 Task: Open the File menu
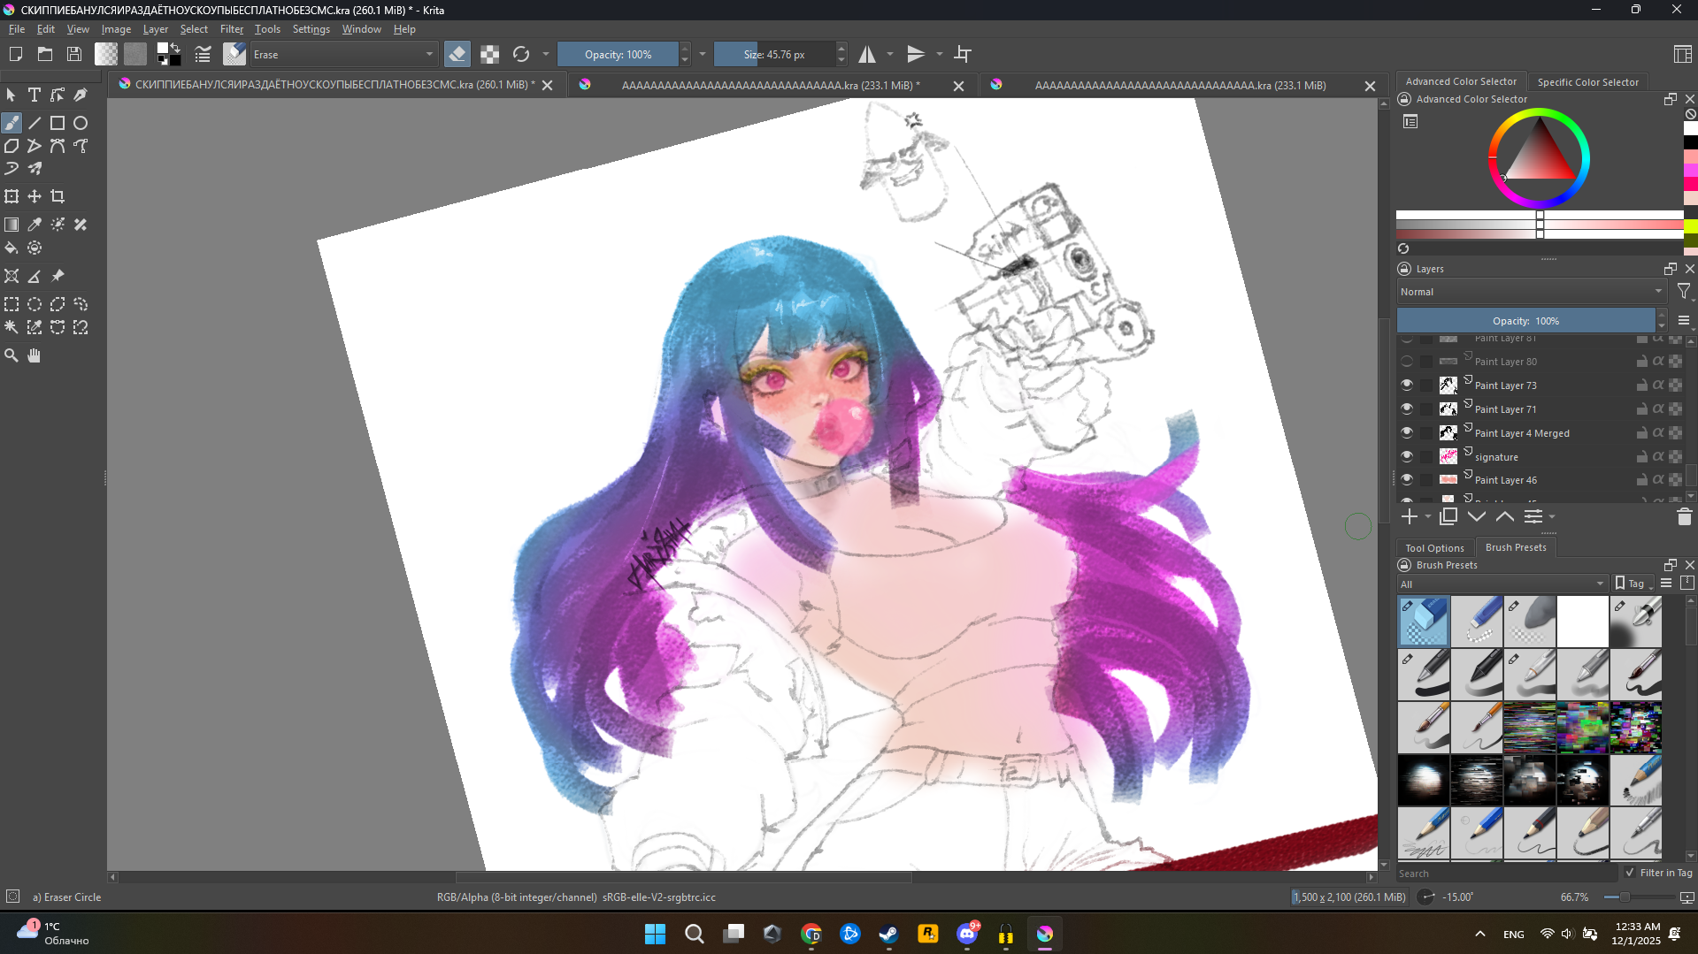(17, 29)
